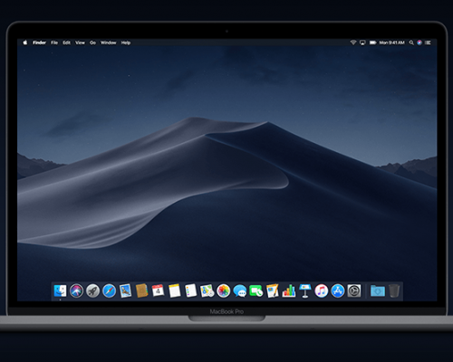Open Launchpad rocket icon in Dock
This screenshot has height=362, width=453.
click(x=92, y=291)
